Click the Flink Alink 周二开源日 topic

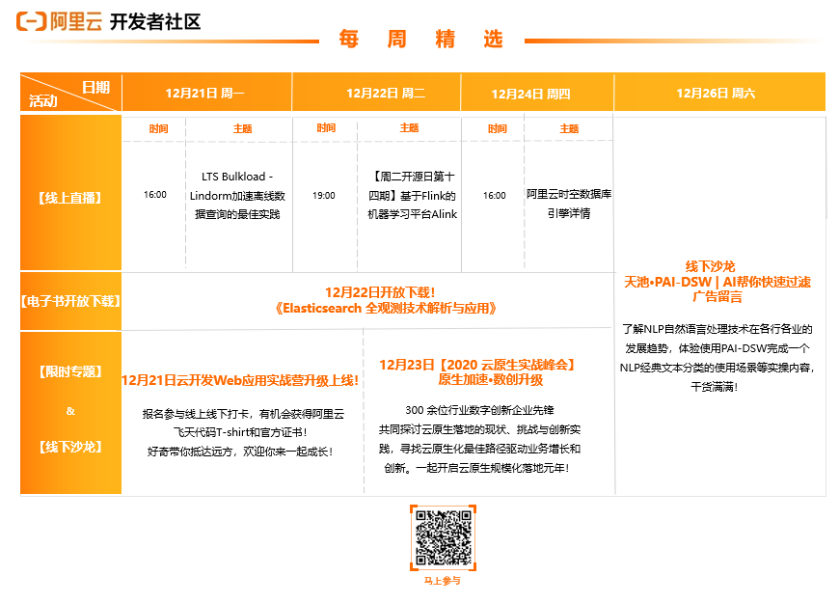click(412, 196)
